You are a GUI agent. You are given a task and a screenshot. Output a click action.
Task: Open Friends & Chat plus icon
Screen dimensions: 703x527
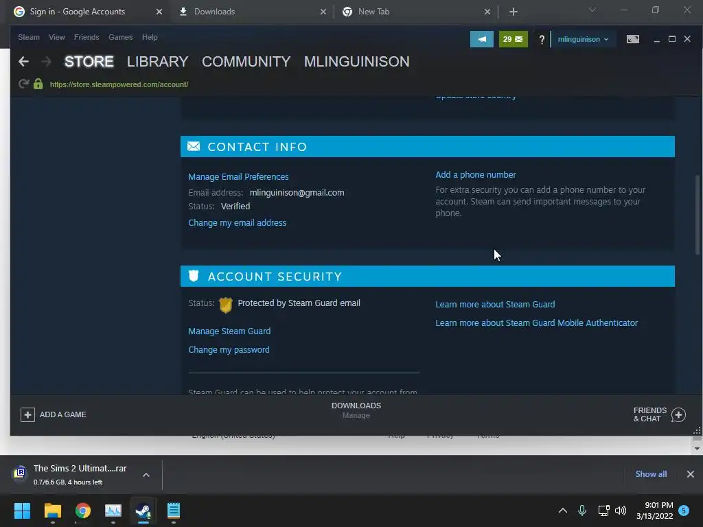pyautogui.click(x=678, y=414)
